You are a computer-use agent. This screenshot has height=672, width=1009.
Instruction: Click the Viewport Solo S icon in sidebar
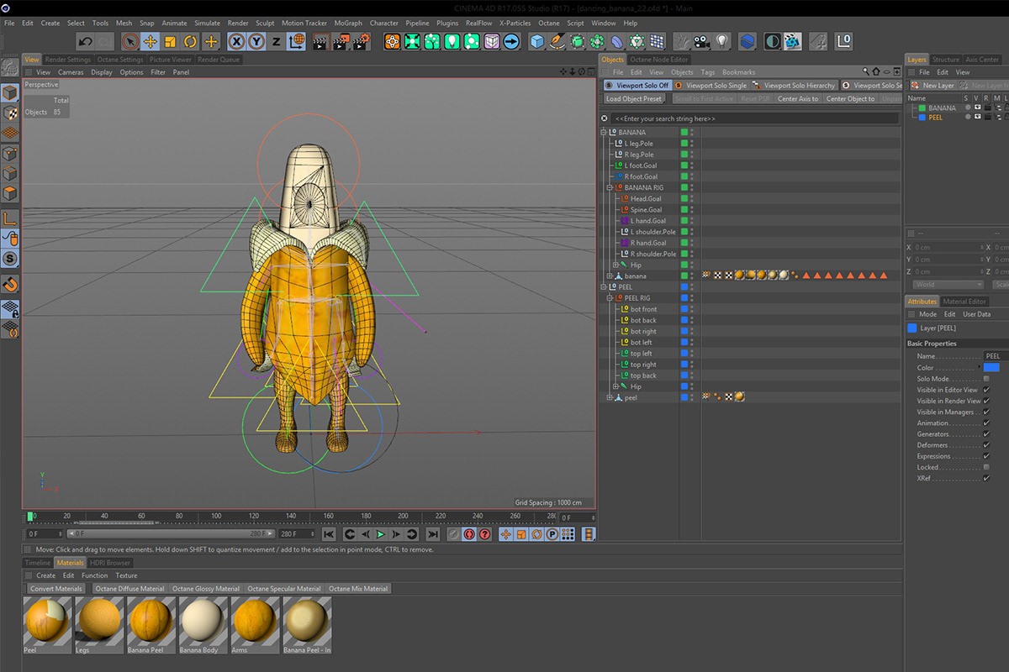[x=10, y=258]
